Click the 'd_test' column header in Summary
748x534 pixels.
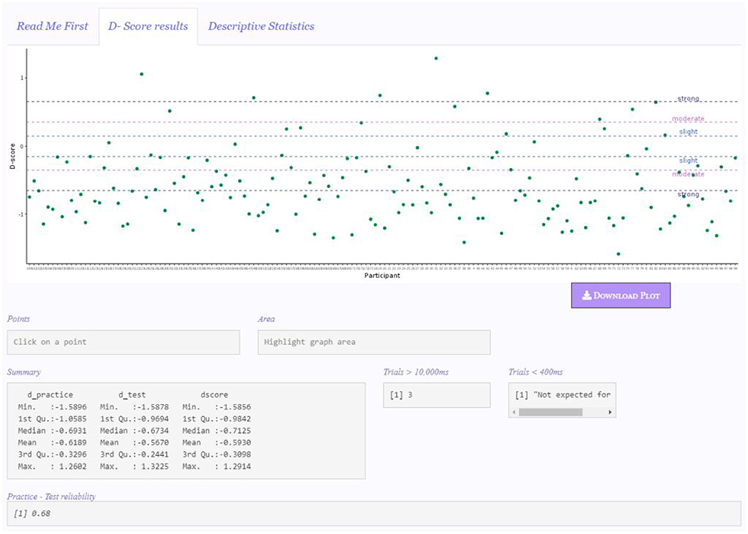point(132,395)
